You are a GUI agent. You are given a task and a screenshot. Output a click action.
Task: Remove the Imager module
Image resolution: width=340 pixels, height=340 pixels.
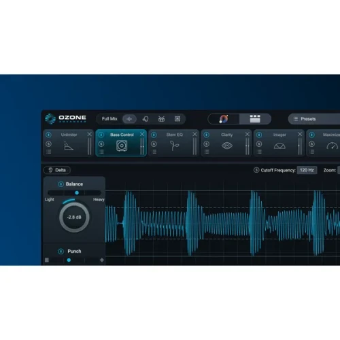click(x=300, y=134)
